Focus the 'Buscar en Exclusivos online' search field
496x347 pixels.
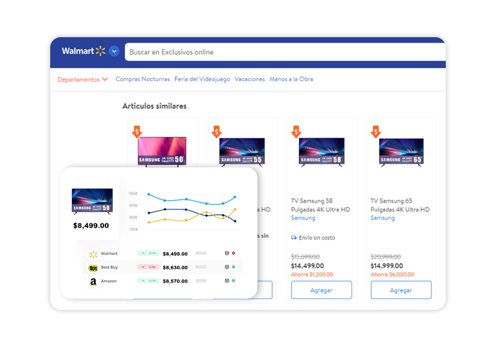[x=285, y=52]
